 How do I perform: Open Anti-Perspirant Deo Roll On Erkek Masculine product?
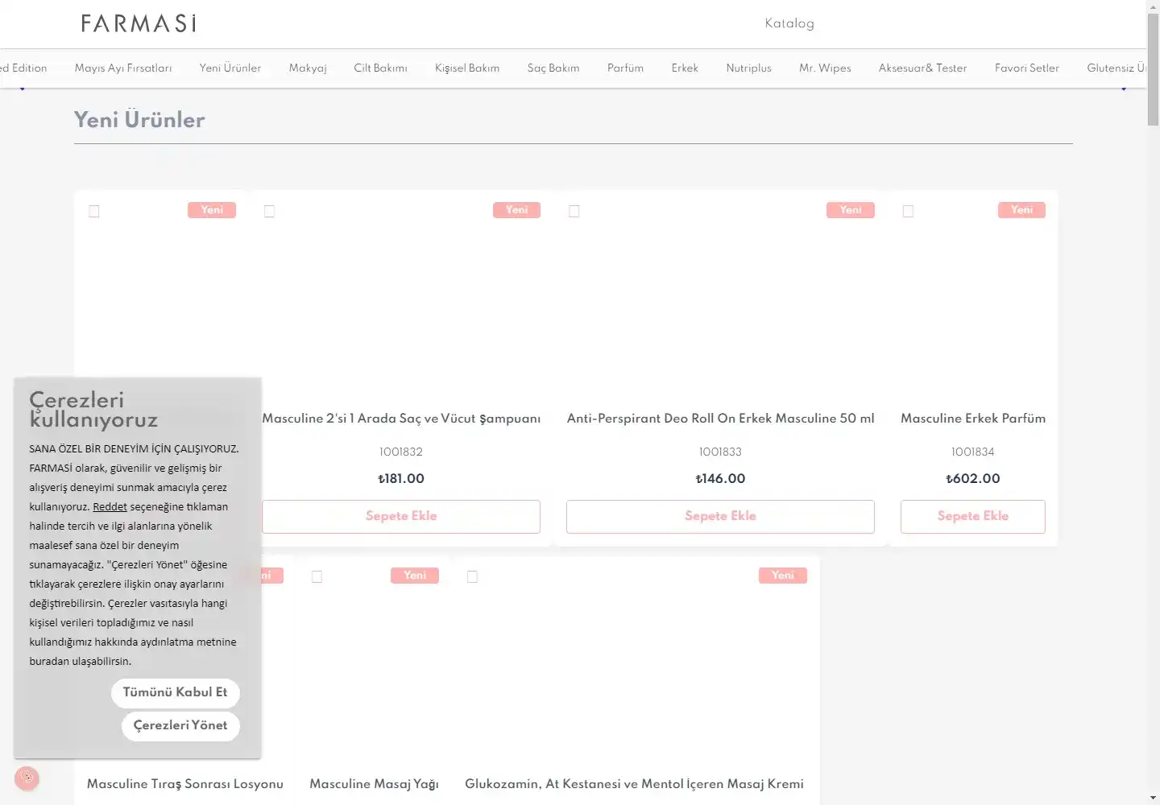(720, 419)
